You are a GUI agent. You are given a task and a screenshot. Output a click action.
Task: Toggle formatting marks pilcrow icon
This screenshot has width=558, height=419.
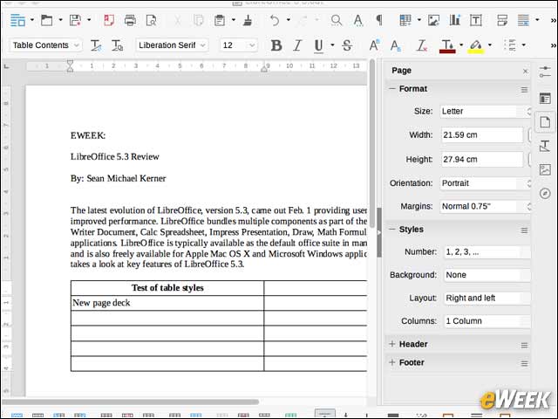tap(379, 20)
